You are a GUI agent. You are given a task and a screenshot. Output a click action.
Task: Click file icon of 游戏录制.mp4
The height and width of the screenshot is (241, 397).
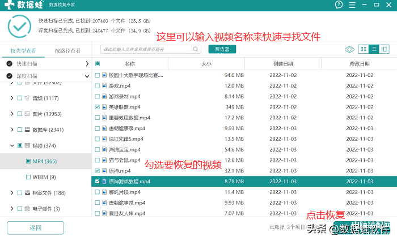104,97
